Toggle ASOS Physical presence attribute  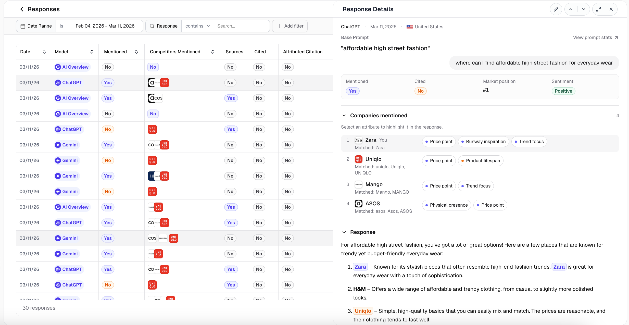click(446, 205)
